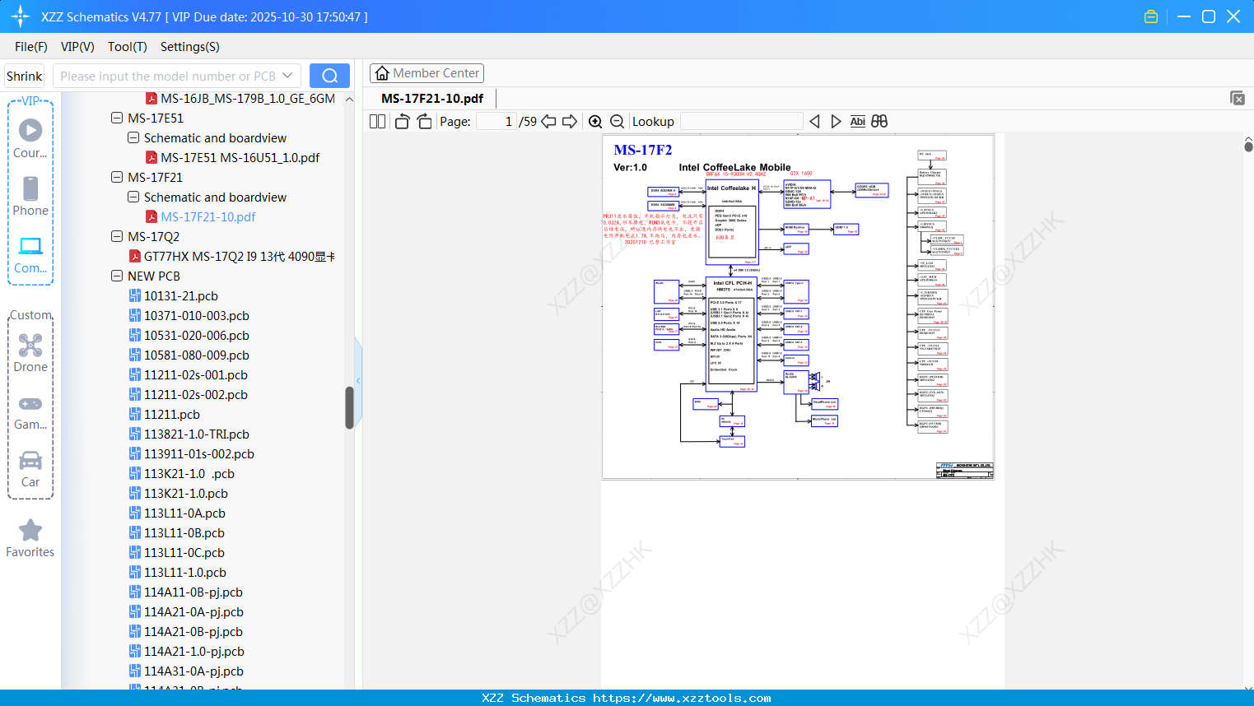
Task: Open 10531-020-006.pcb
Action: (197, 335)
